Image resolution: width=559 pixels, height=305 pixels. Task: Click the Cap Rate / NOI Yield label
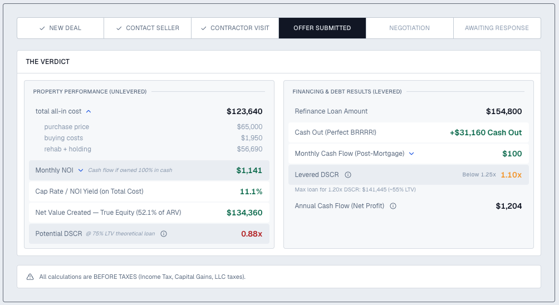pos(90,191)
